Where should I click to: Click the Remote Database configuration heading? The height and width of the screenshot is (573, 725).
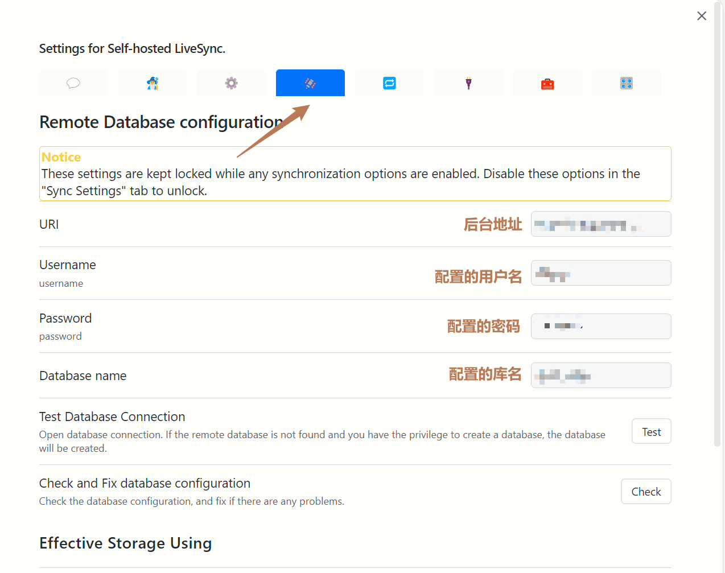click(x=162, y=122)
